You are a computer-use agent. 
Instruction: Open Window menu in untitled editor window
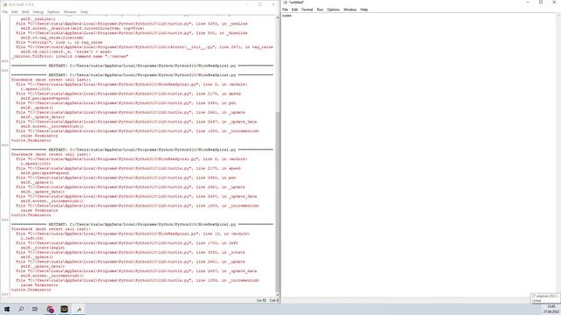pyautogui.click(x=350, y=10)
